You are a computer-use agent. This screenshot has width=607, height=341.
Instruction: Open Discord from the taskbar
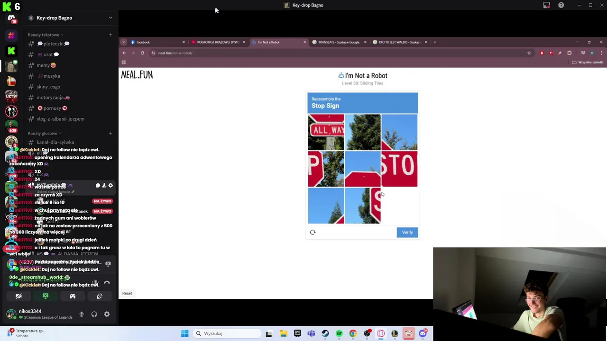(x=423, y=333)
